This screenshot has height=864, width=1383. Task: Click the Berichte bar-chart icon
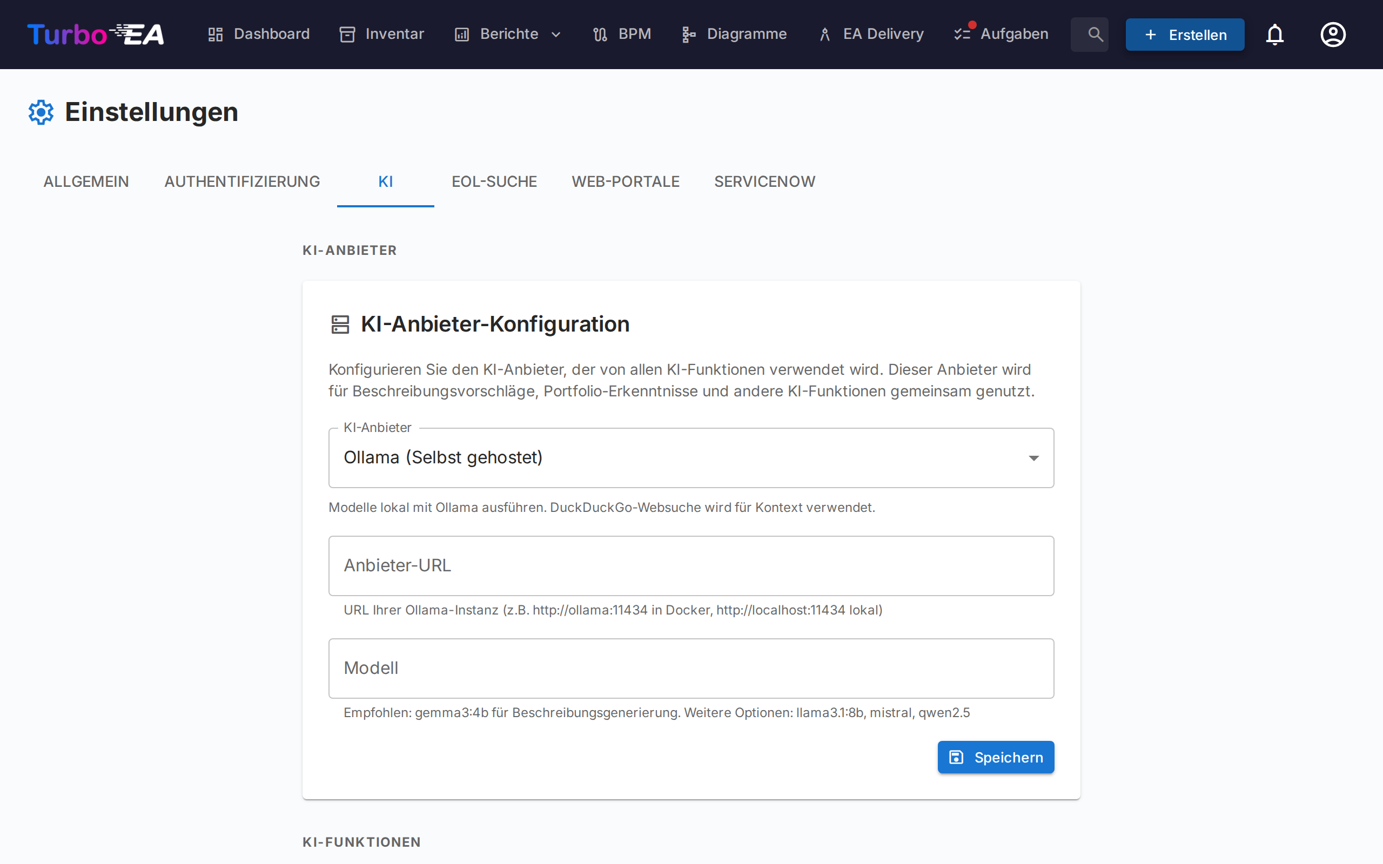click(461, 34)
